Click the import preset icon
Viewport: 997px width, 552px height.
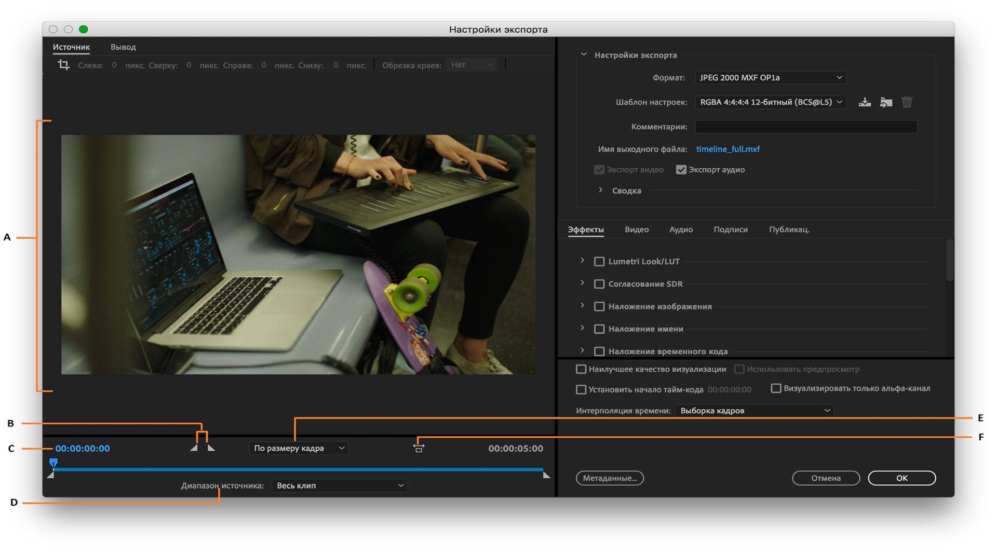tap(886, 102)
